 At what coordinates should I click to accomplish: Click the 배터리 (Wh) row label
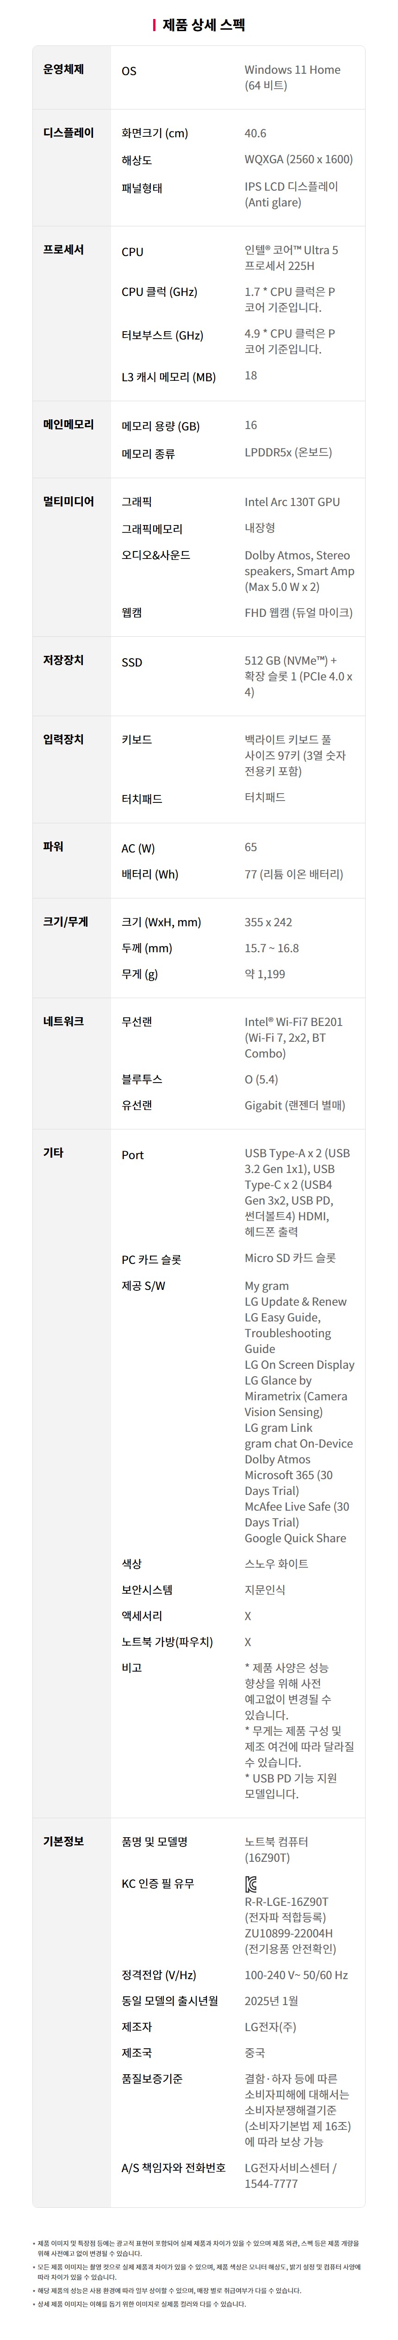pyautogui.click(x=149, y=875)
